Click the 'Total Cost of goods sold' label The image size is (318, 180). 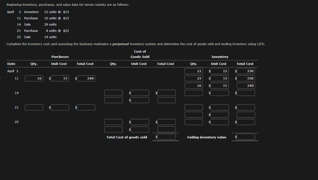coord(127,137)
